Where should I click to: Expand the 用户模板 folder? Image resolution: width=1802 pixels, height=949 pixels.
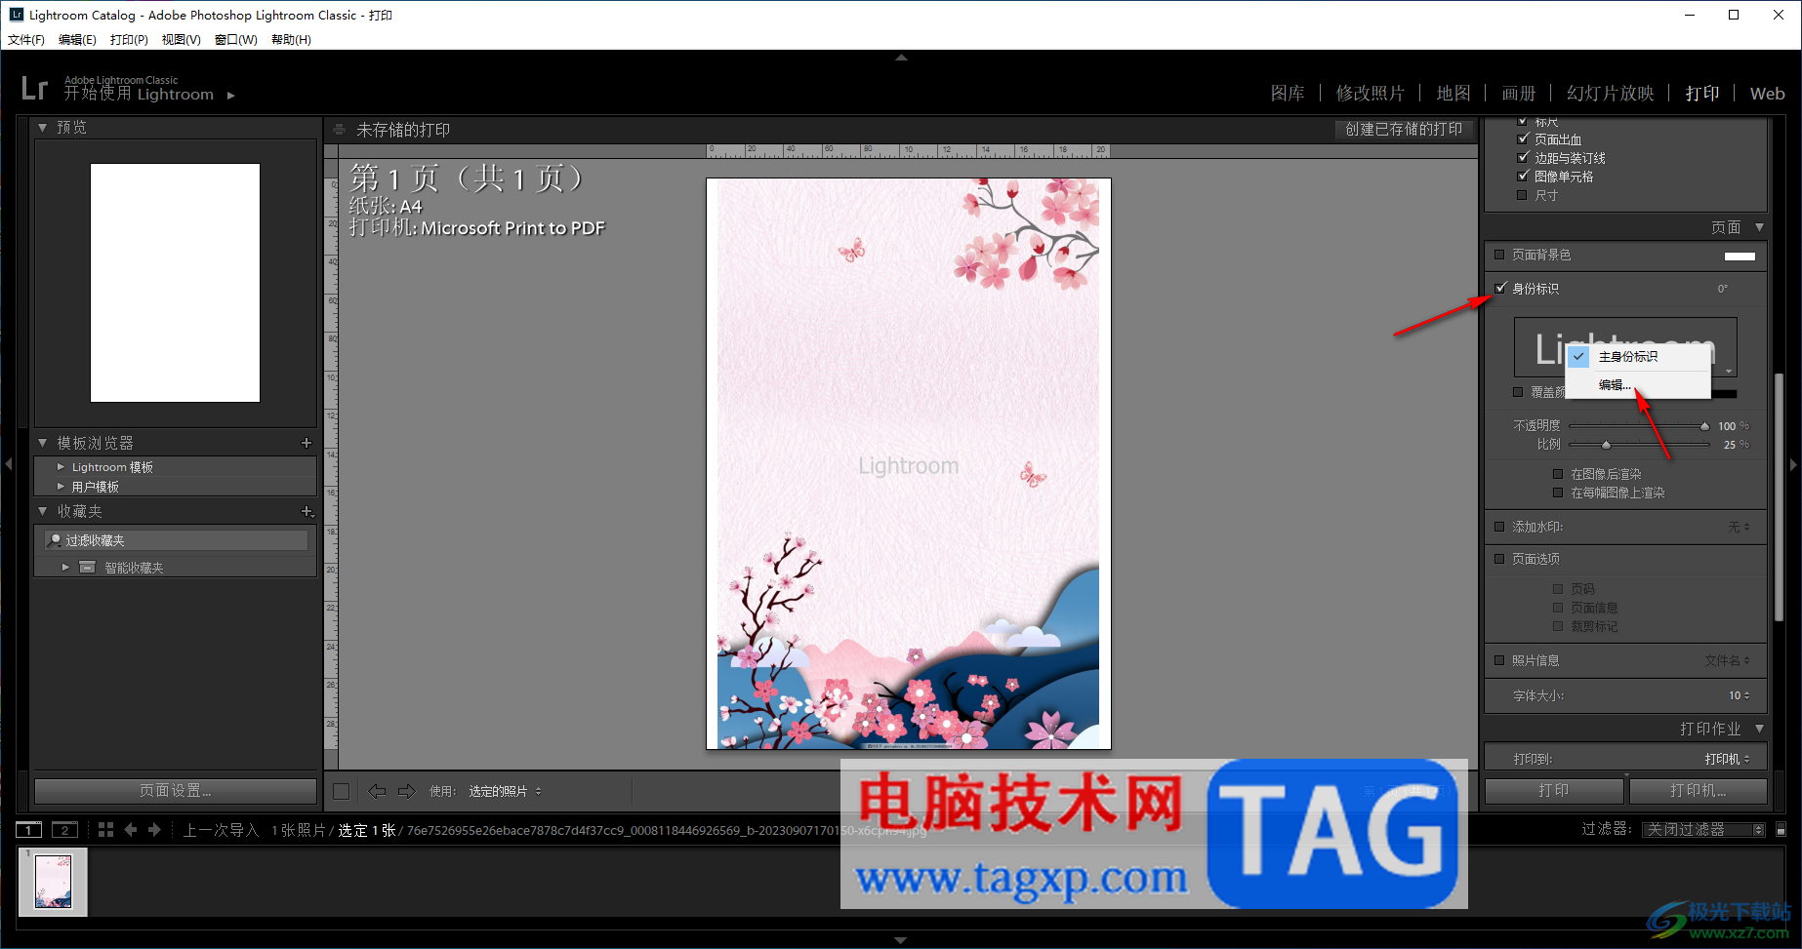pyautogui.click(x=61, y=487)
